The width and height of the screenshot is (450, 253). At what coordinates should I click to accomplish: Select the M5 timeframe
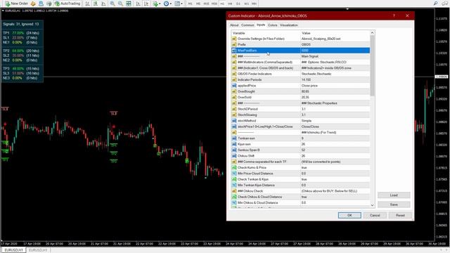pyautogui.click(x=198, y=4)
